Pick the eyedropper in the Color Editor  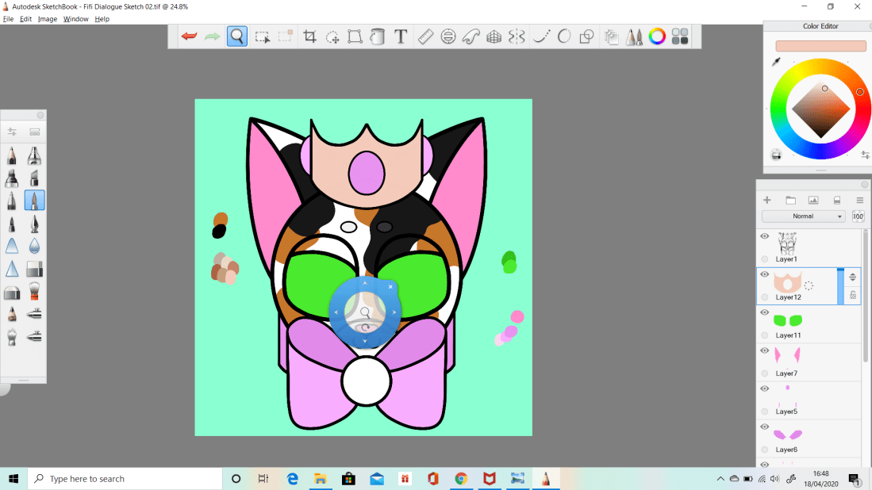[776, 62]
